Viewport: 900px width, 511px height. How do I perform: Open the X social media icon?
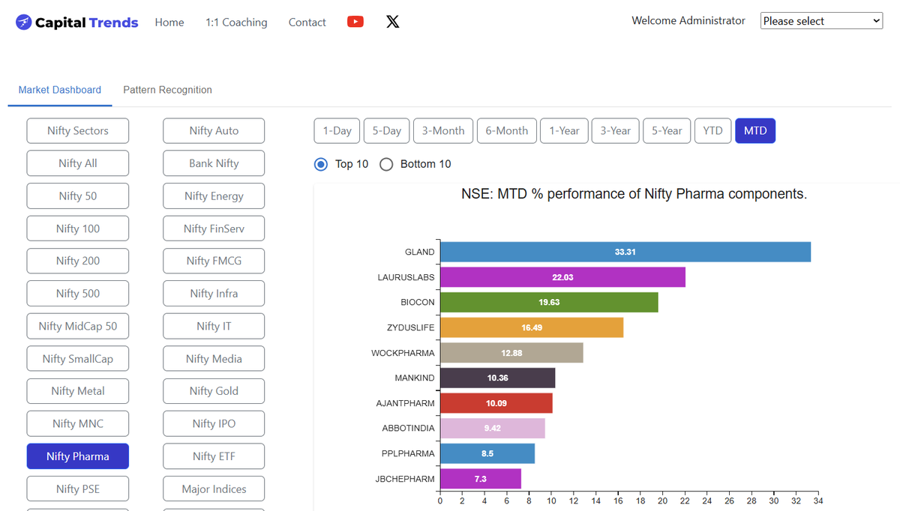pyautogui.click(x=392, y=22)
